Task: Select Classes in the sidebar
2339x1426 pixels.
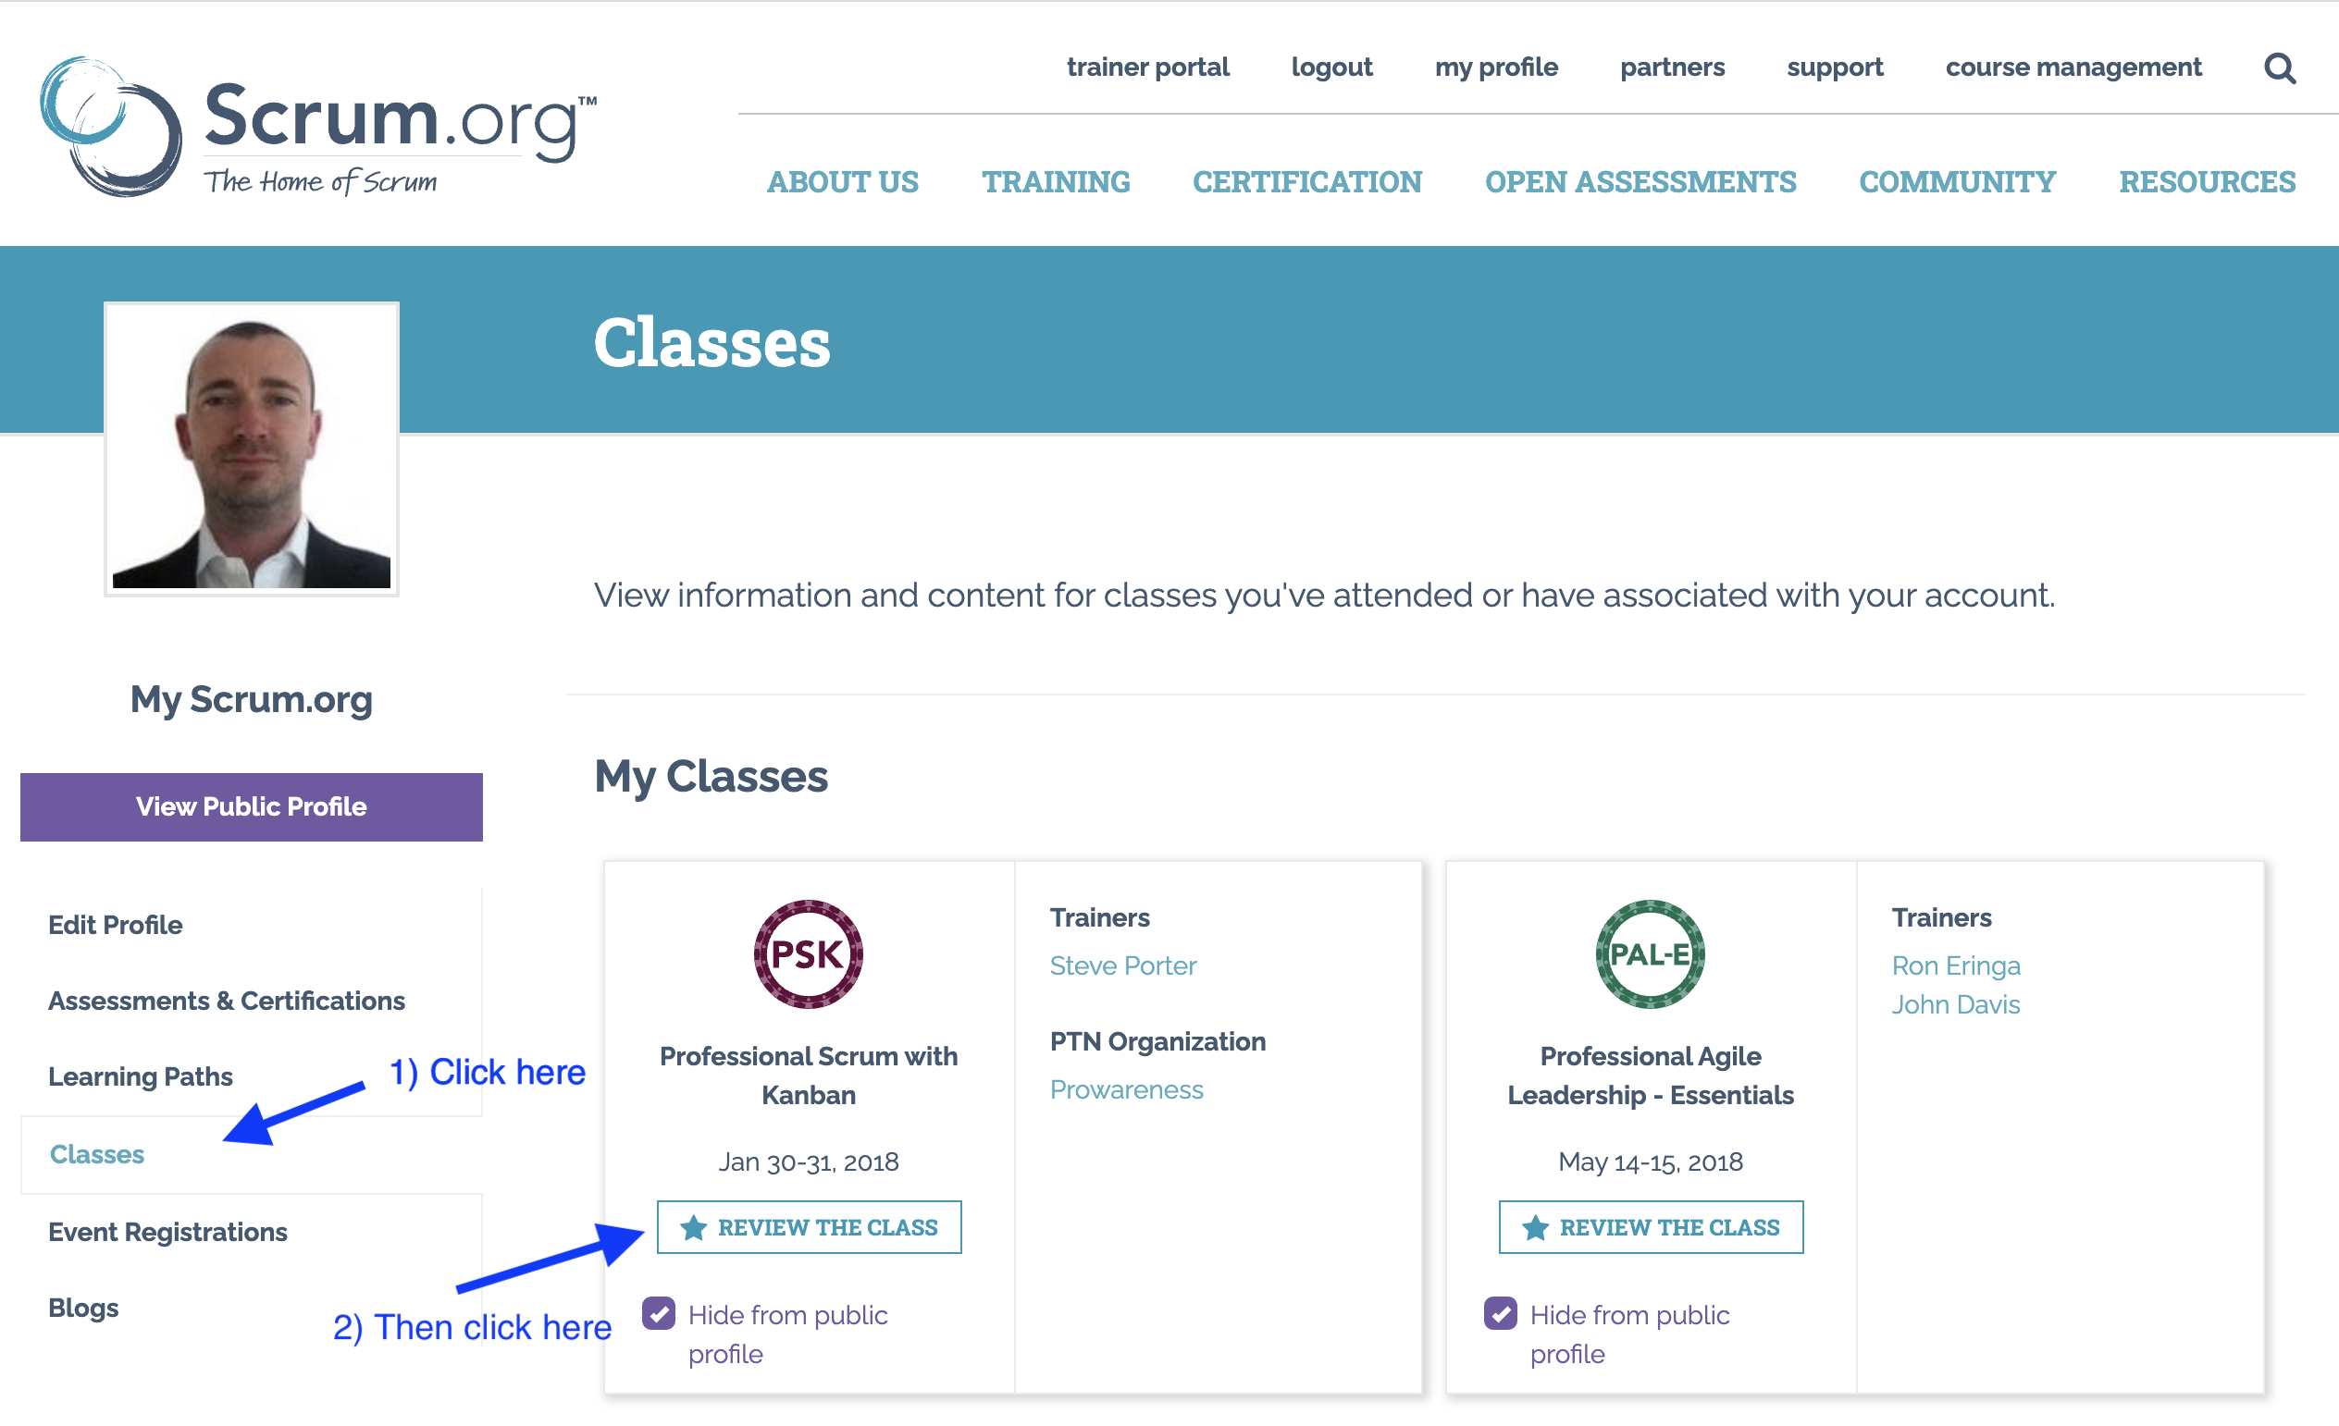Action: [97, 1155]
